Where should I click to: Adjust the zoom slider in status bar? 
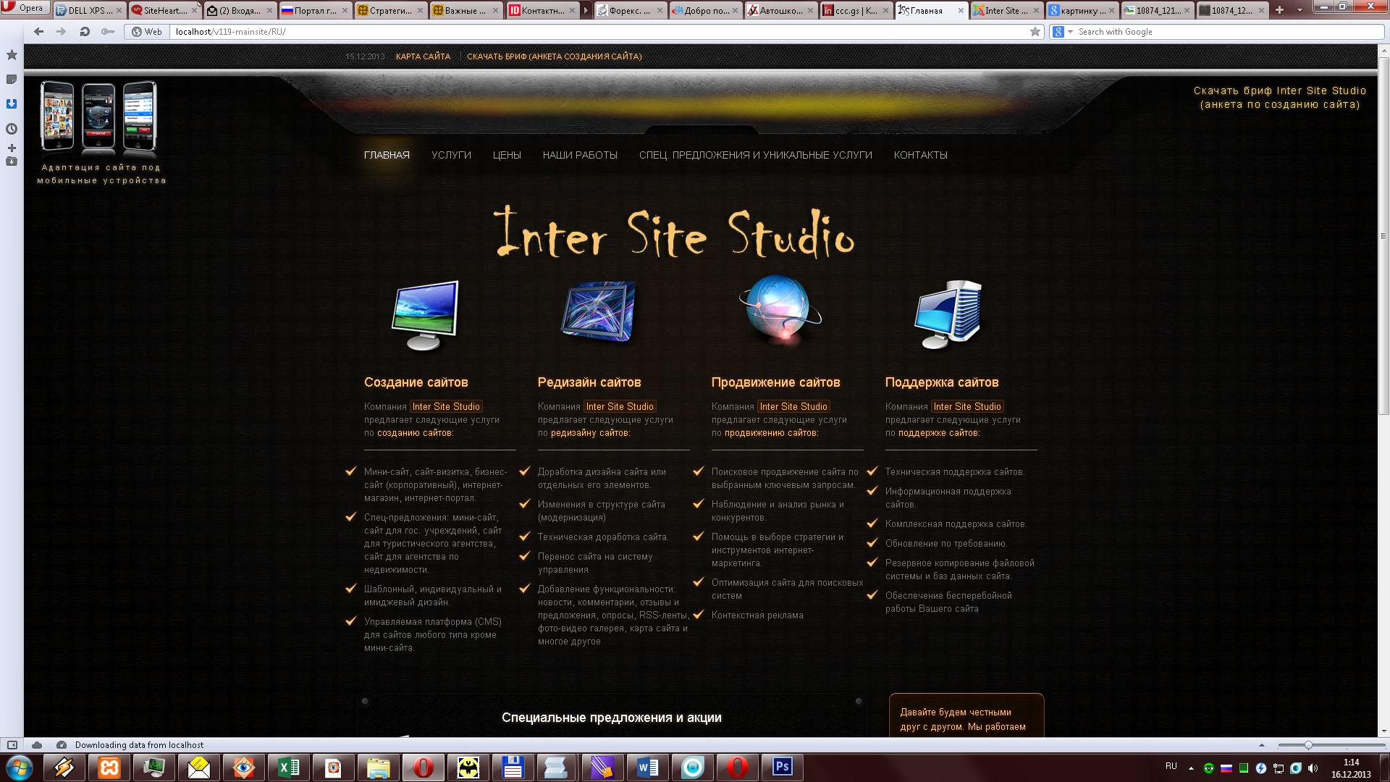coord(1308,745)
